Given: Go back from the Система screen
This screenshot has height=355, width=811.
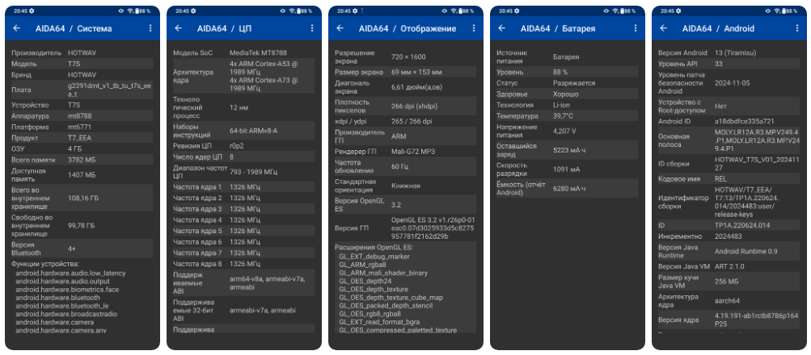Looking at the screenshot, I should [16, 28].
